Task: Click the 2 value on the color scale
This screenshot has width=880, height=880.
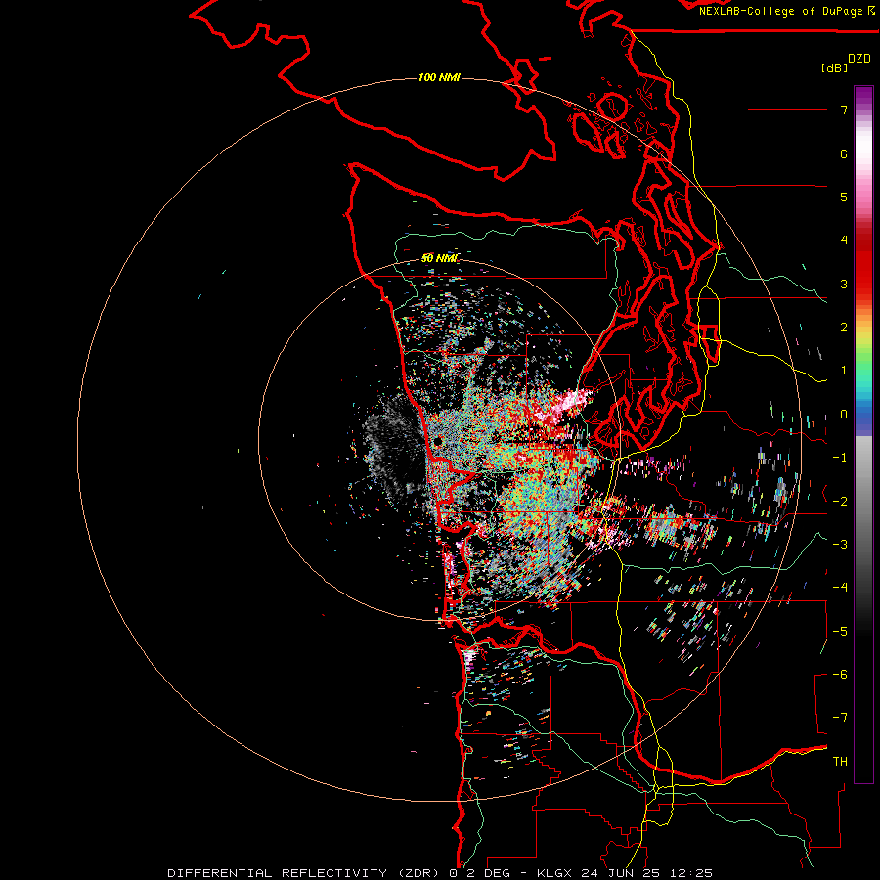Action: (844, 328)
